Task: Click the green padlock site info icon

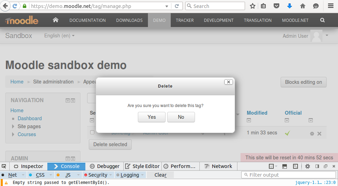Action: 24,6
